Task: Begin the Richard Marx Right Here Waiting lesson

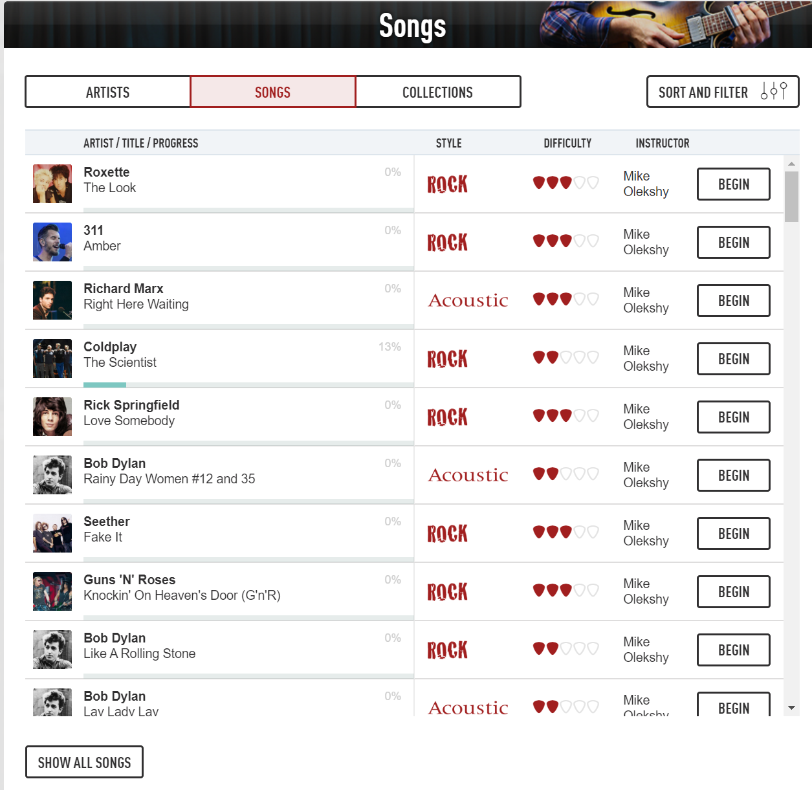Action: coord(734,301)
